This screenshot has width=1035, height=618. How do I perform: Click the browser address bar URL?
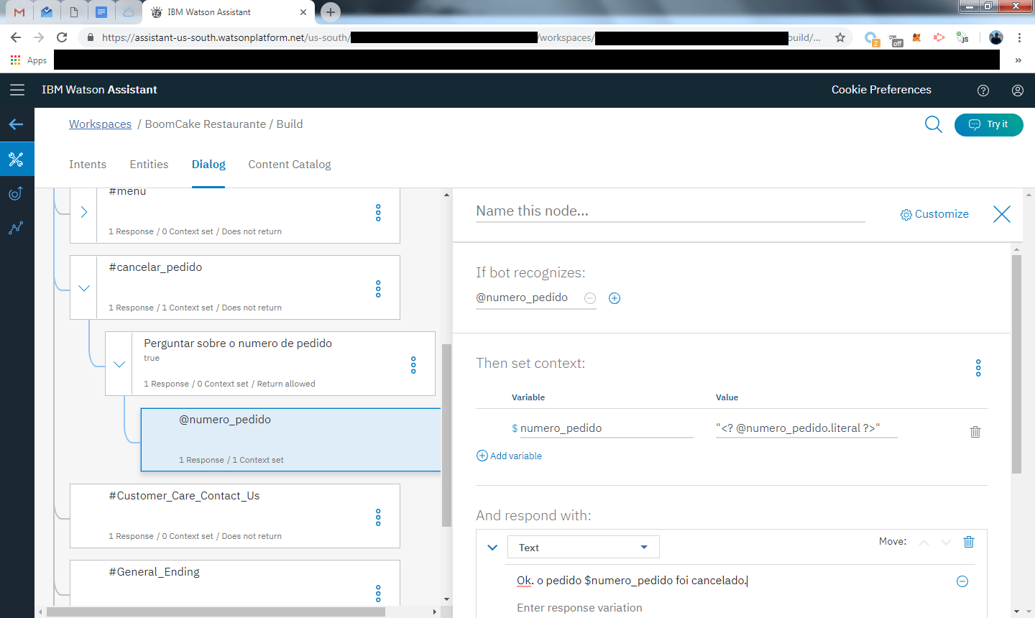pyautogui.click(x=460, y=37)
